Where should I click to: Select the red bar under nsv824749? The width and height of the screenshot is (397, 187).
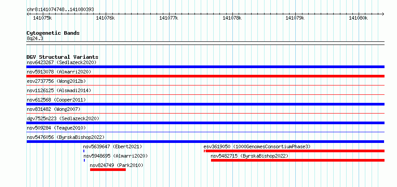click(108, 170)
